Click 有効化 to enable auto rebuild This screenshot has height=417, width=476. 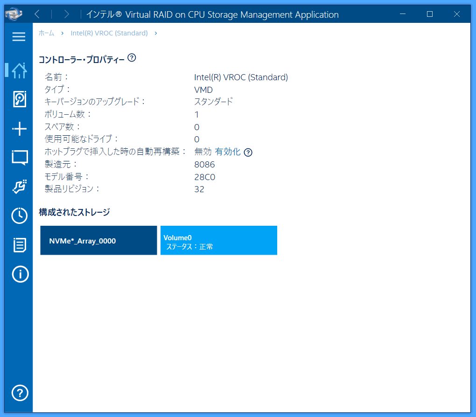228,152
